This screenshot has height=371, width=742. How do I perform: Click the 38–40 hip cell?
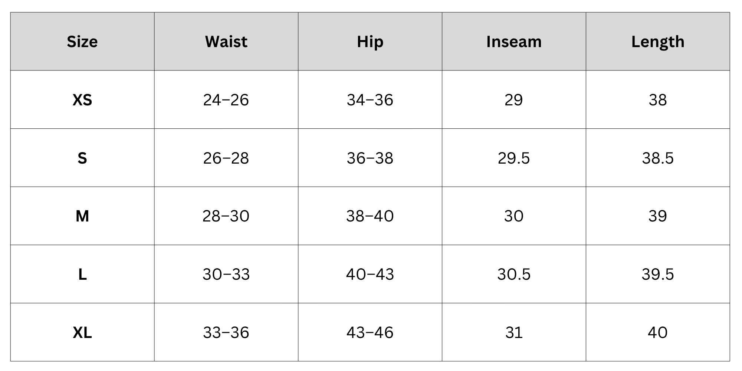click(370, 216)
